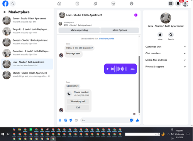
Task: Open Esmer Studio 1 Bath Apartment chat
Action: click(x=27, y=20)
